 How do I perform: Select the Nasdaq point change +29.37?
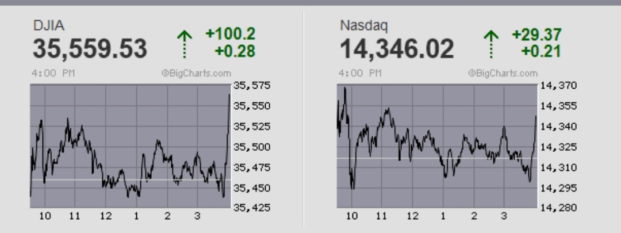[536, 36]
